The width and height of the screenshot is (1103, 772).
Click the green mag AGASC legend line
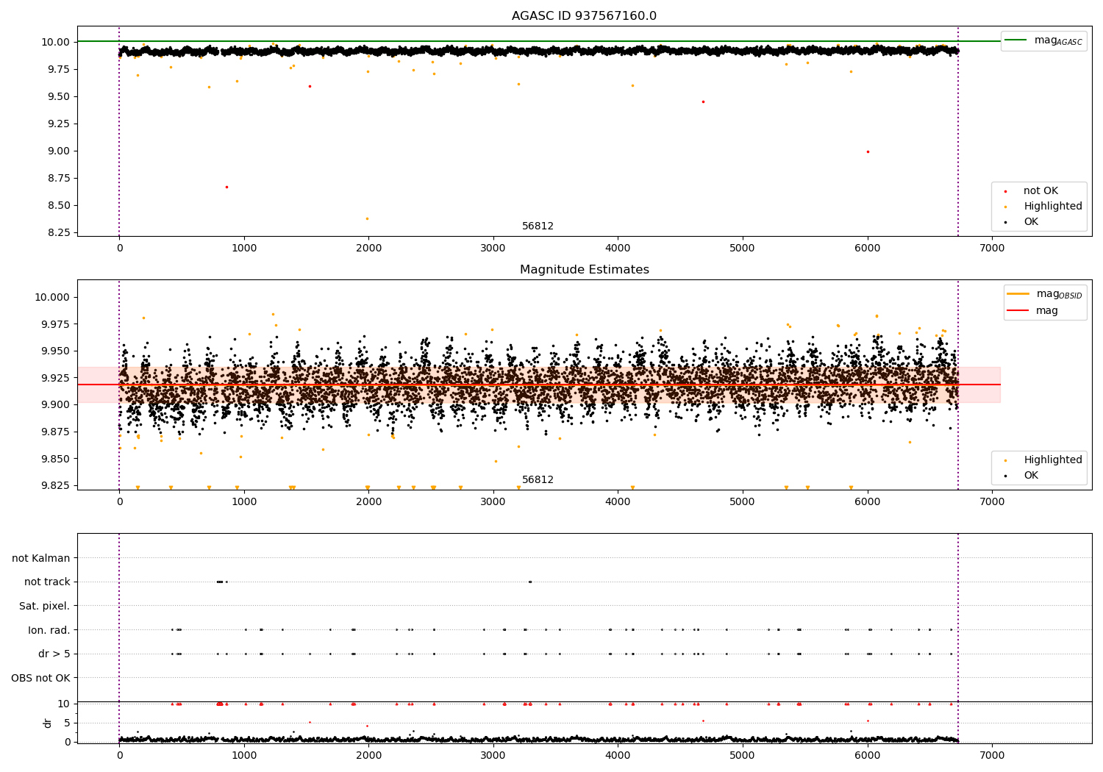1017,40
